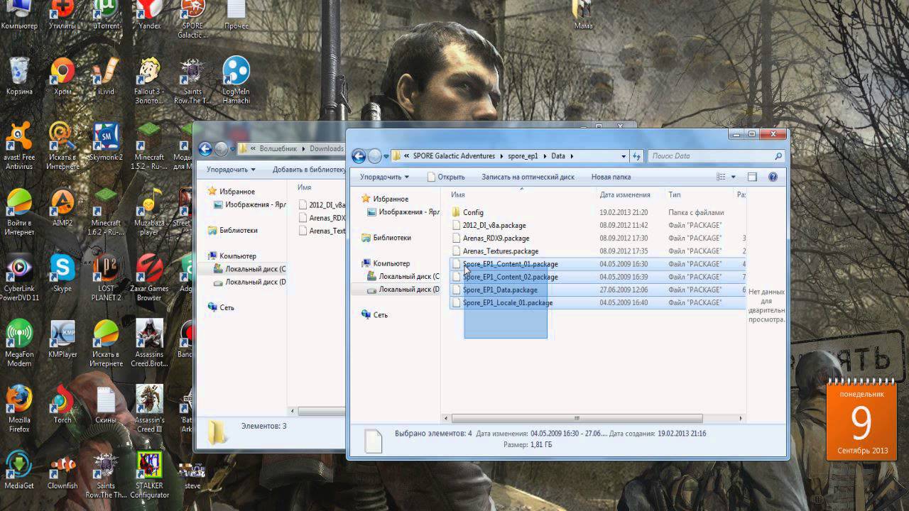
Task: Click Добавить в библиотеку in the Downloads window
Action: pyautogui.click(x=309, y=170)
